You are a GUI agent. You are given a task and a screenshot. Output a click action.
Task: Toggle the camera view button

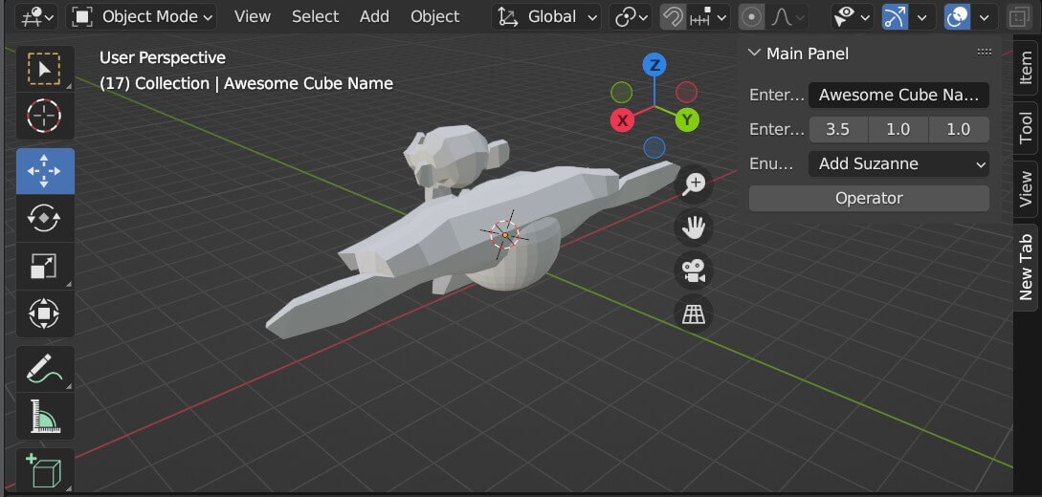[694, 271]
